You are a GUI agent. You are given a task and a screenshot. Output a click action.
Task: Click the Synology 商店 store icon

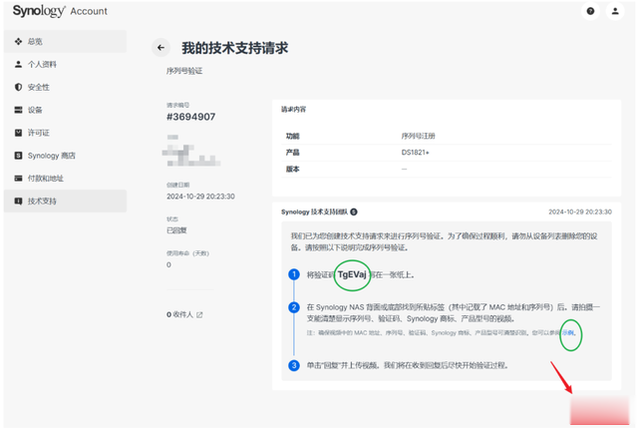18,156
